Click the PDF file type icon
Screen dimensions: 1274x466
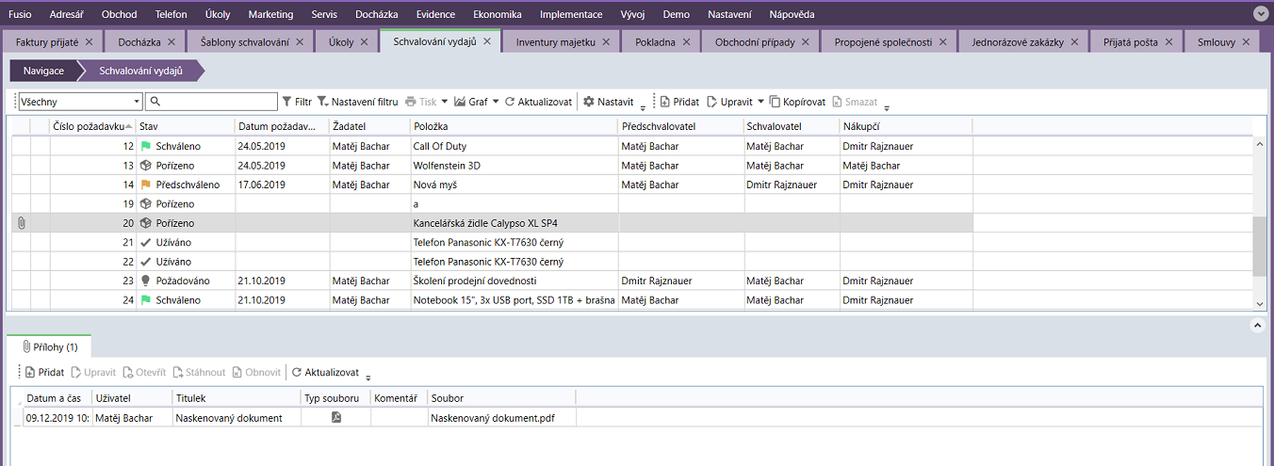335,418
